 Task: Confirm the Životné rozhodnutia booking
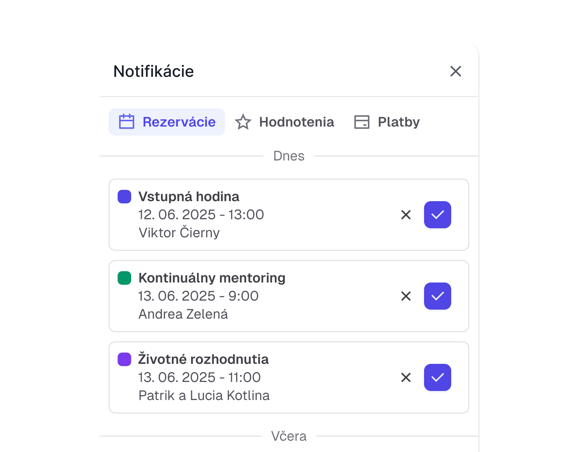click(x=437, y=377)
